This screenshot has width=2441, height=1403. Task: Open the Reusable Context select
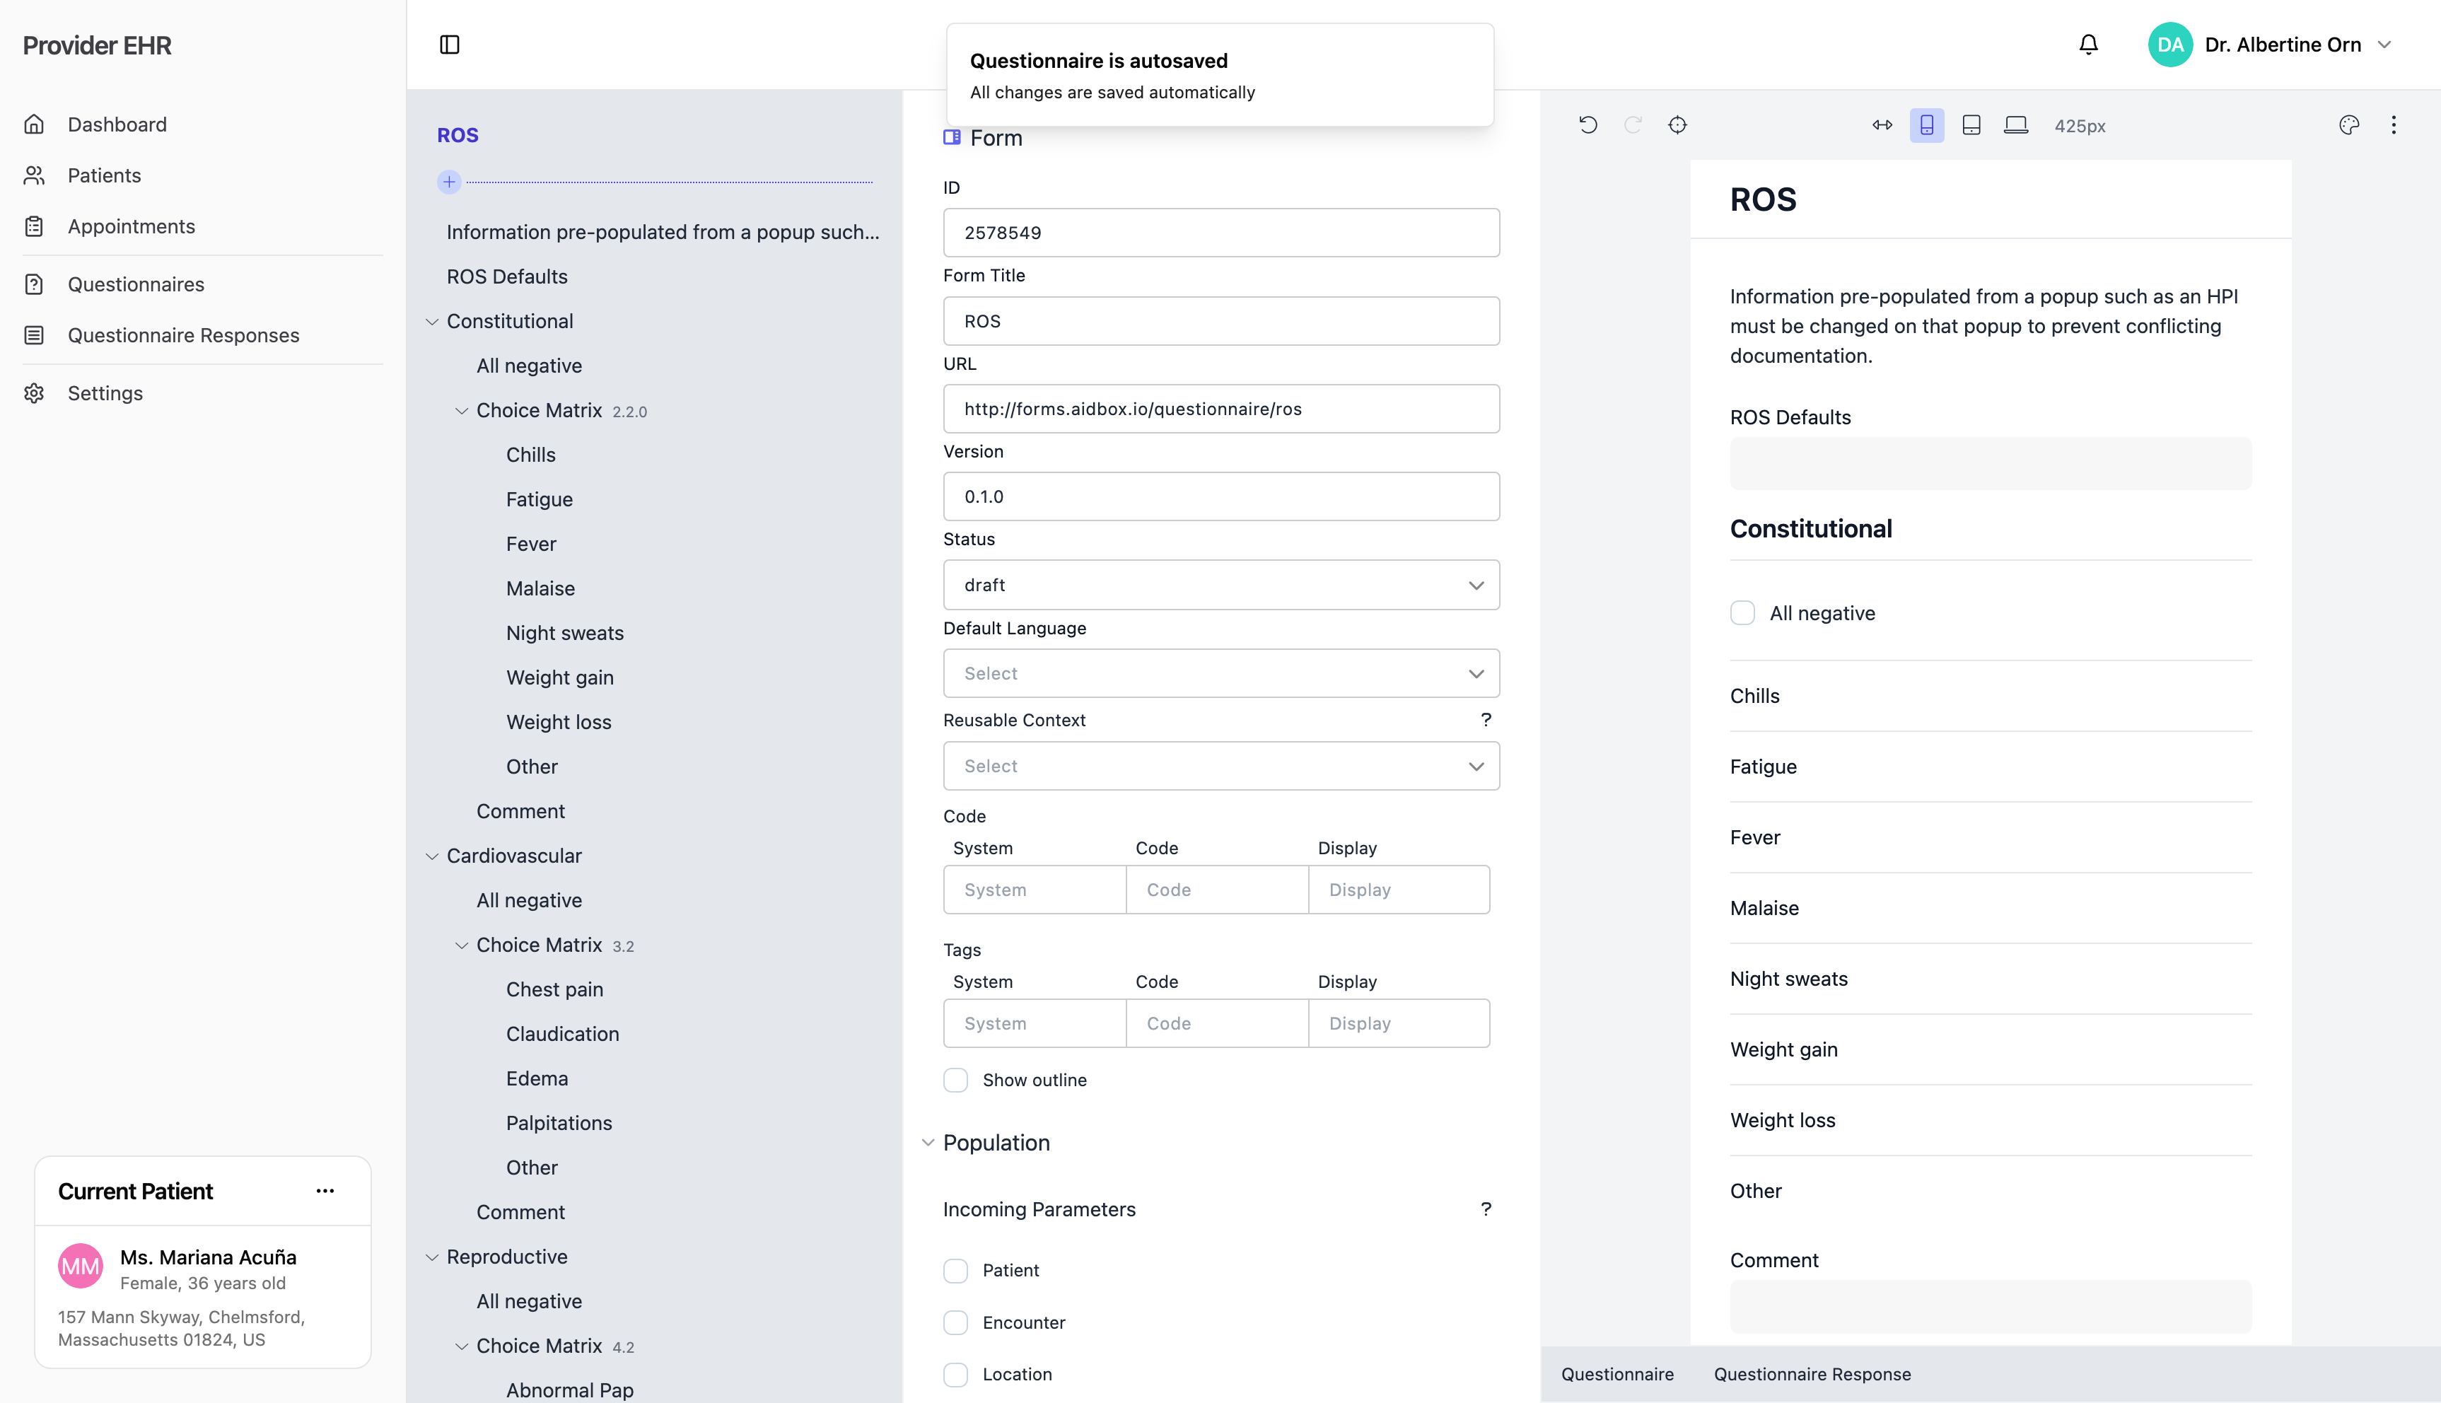click(x=1221, y=766)
